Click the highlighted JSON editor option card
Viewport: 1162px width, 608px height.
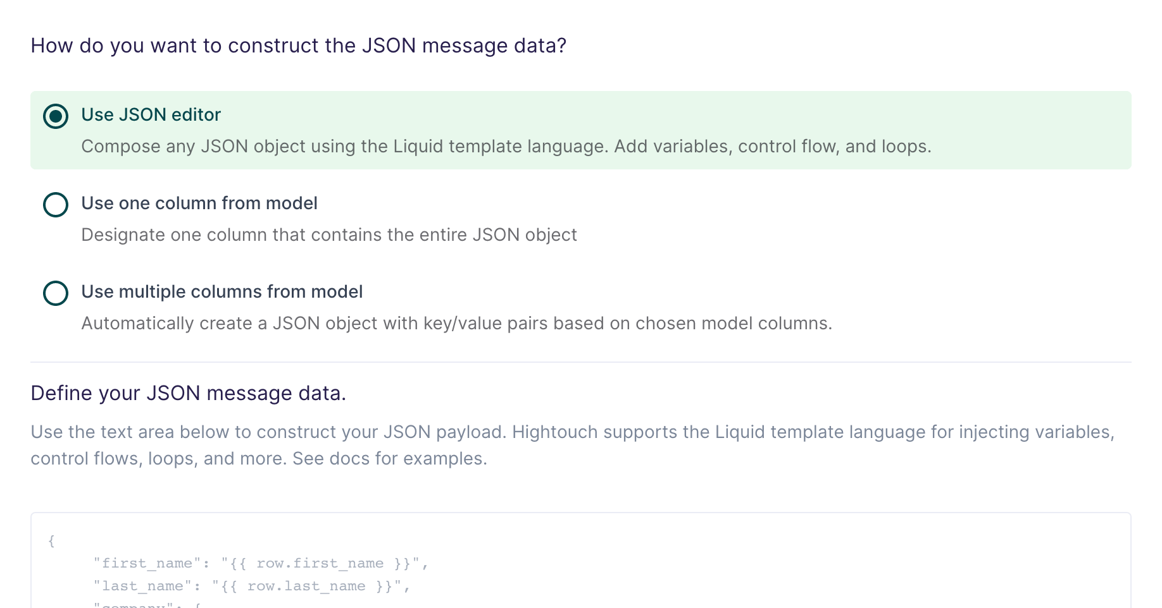pos(581,130)
